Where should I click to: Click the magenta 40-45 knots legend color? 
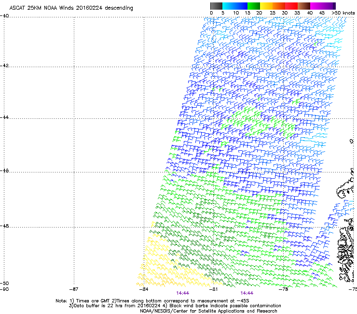(x=316, y=6)
